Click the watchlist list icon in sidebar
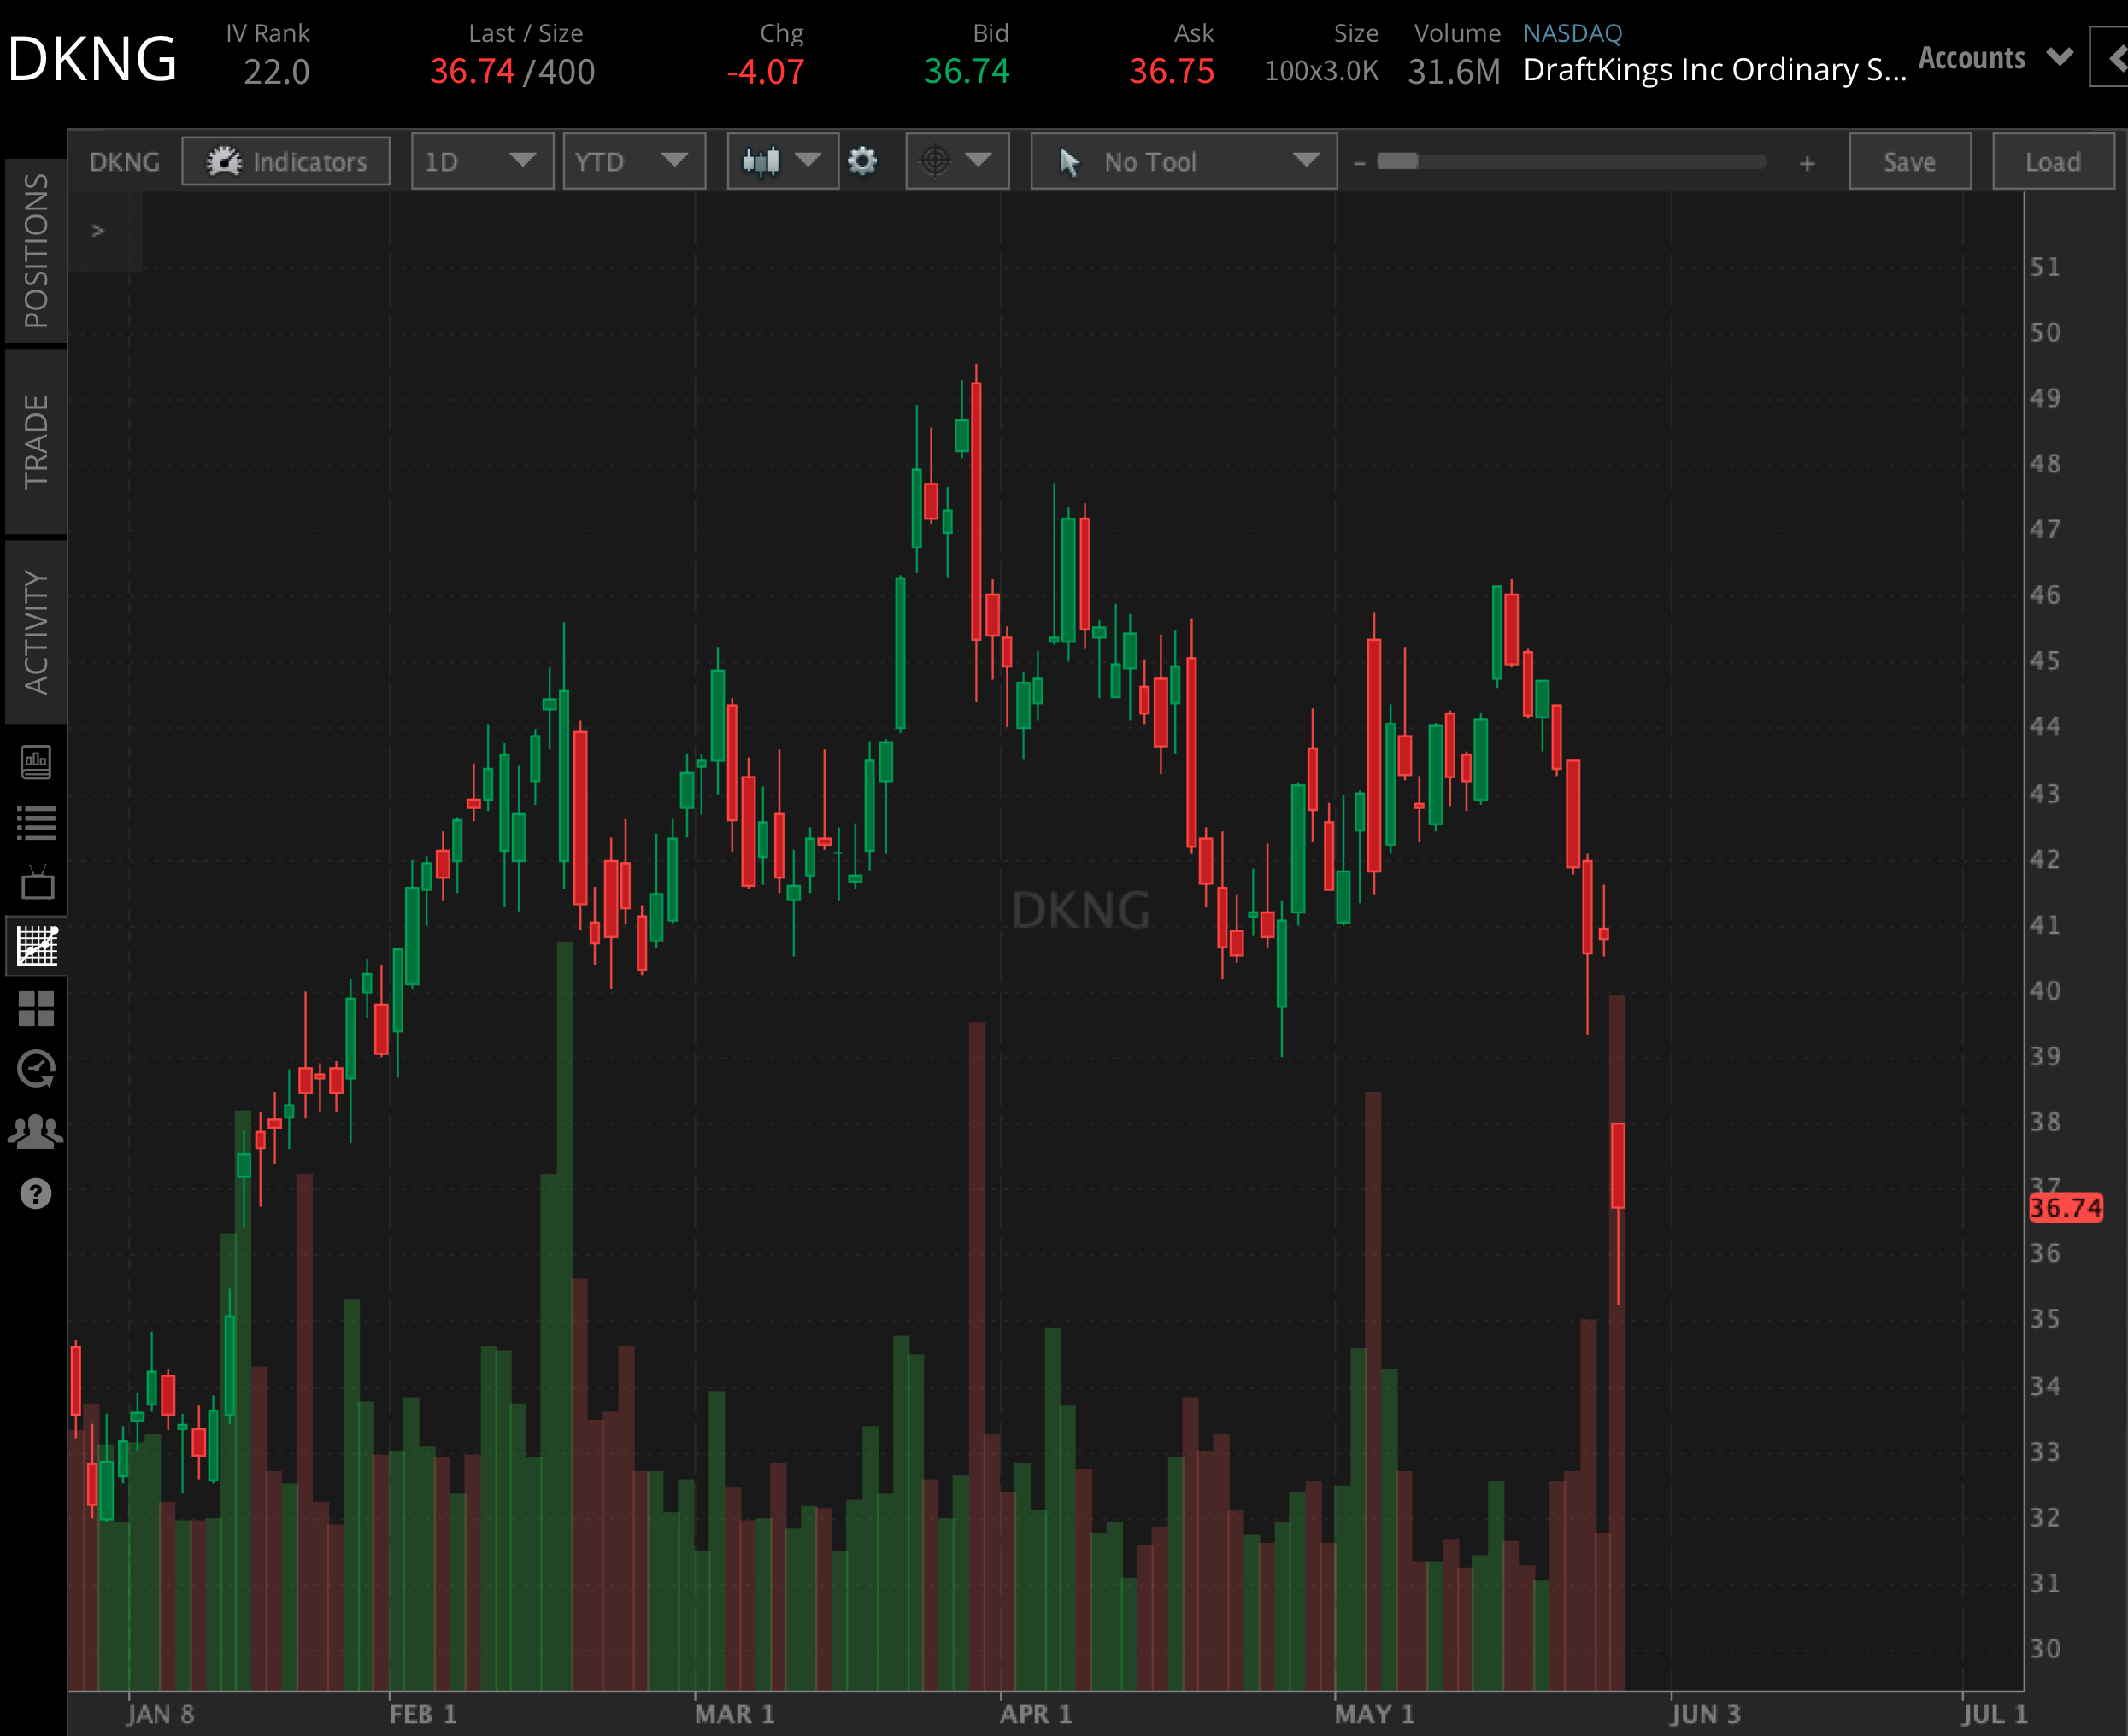 pyautogui.click(x=37, y=823)
